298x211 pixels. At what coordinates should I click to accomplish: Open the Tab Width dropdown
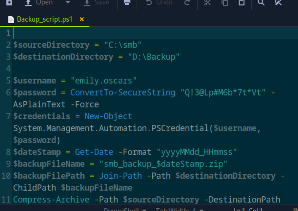(x=179, y=210)
